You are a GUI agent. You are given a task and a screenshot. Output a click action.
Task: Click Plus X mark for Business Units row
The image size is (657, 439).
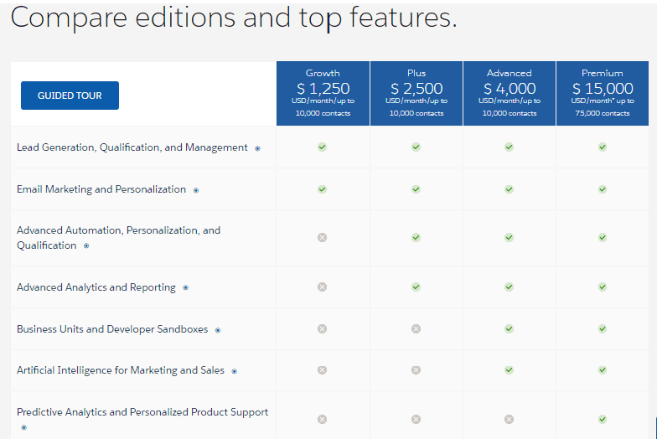pos(416,328)
